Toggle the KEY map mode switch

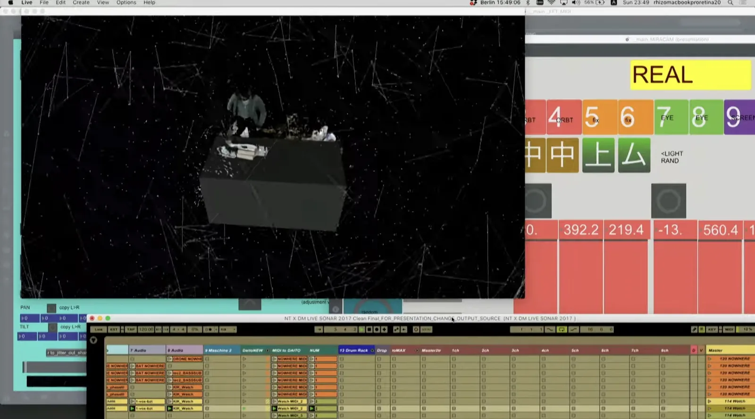pos(712,329)
